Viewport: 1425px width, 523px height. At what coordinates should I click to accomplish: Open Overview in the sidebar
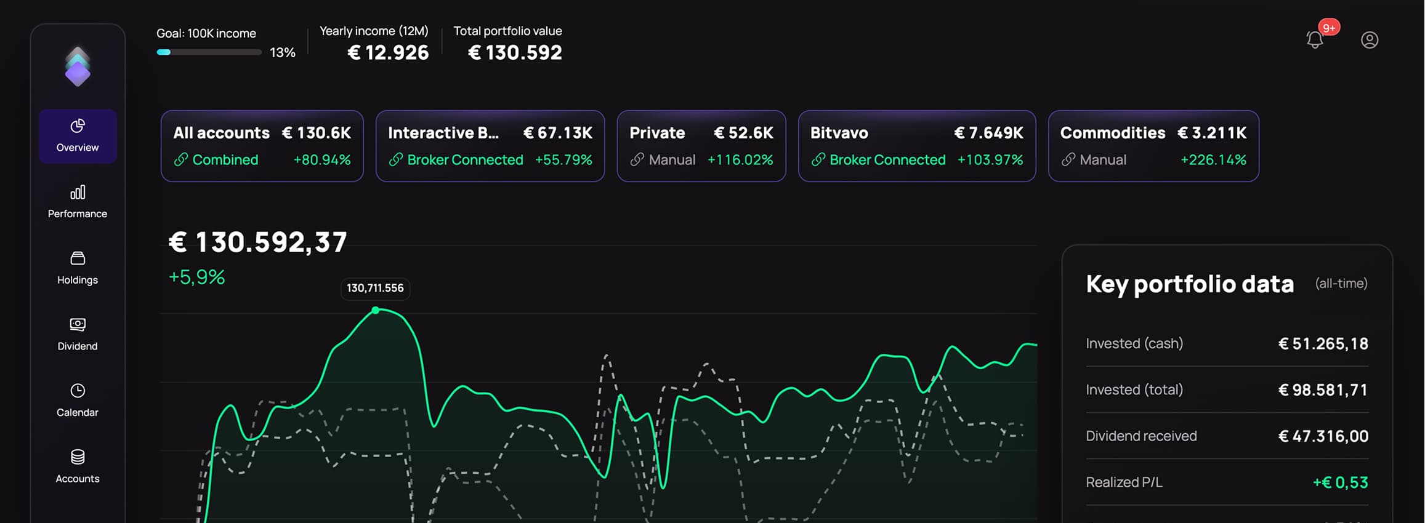tap(78, 136)
